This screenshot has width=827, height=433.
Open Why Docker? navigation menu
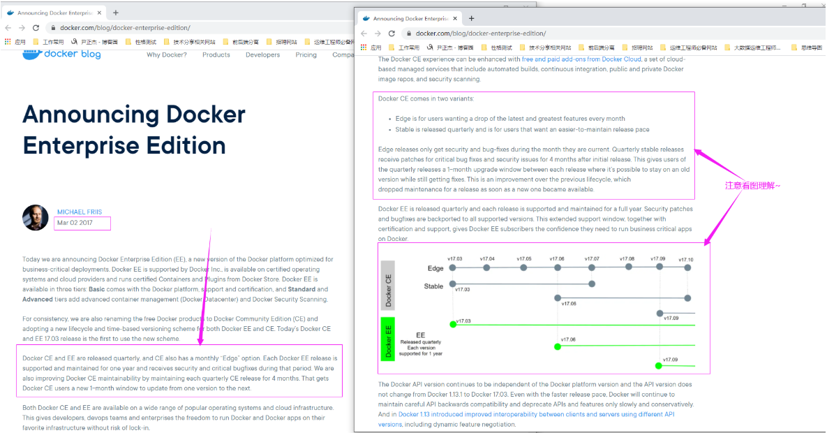point(167,55)
